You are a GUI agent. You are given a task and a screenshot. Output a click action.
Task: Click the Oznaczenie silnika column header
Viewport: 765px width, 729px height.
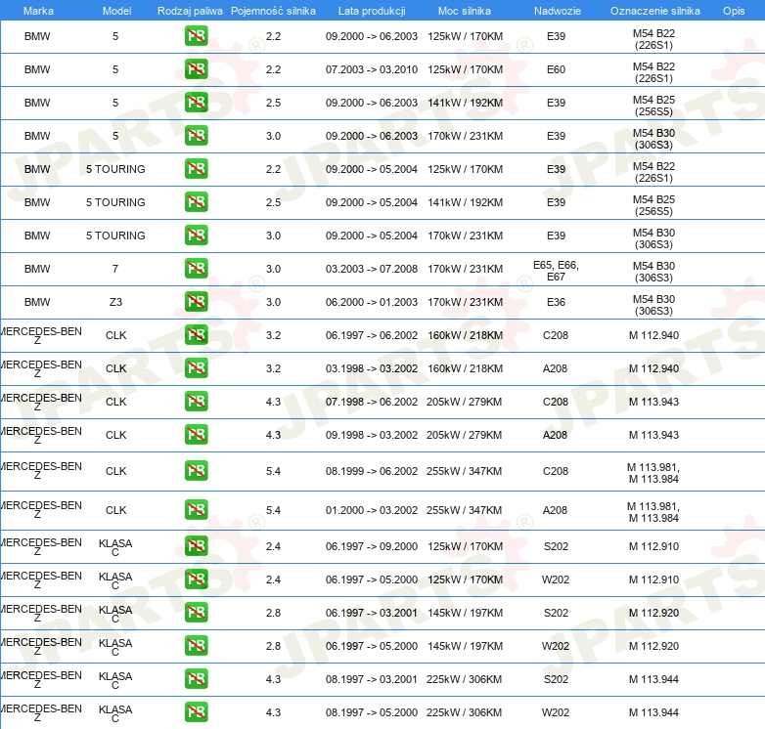tap(655, 11)
